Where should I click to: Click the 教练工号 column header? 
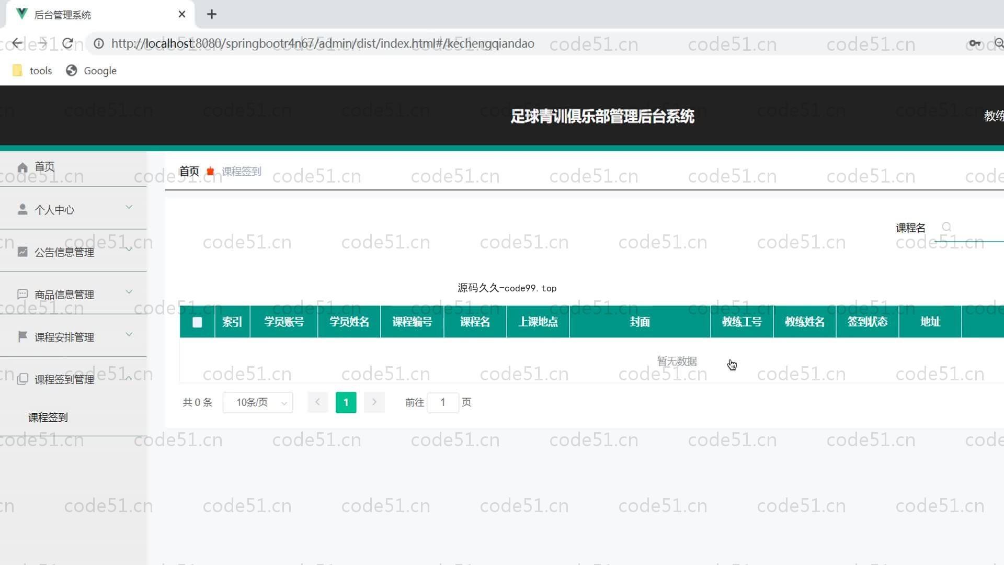742,322
